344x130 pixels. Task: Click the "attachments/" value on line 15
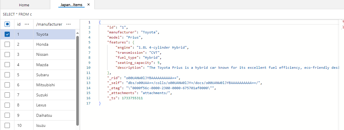coord(155,93)
